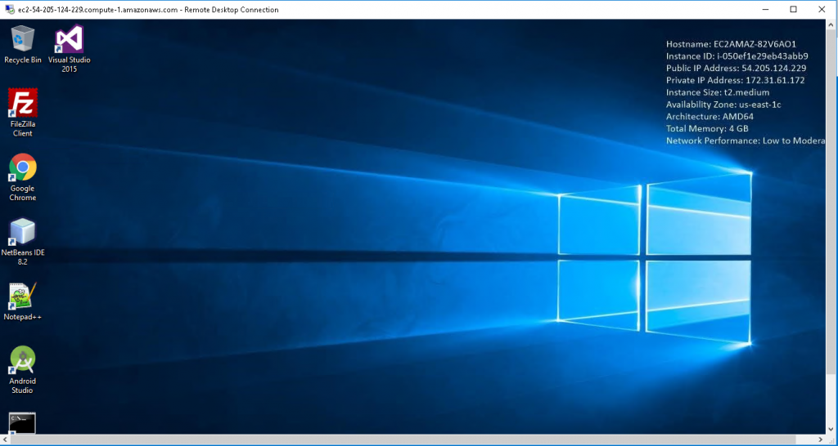Click the vertical scrollbar down arrow

831,428
